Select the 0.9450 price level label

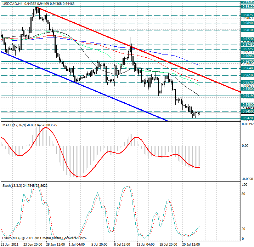248,111
